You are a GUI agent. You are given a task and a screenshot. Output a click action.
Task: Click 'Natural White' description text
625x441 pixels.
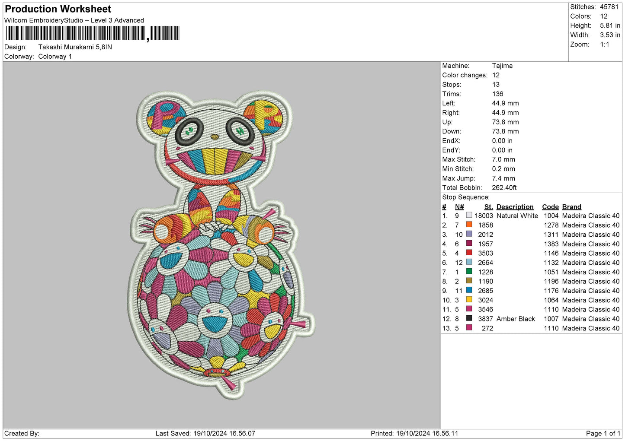point(517,216)
